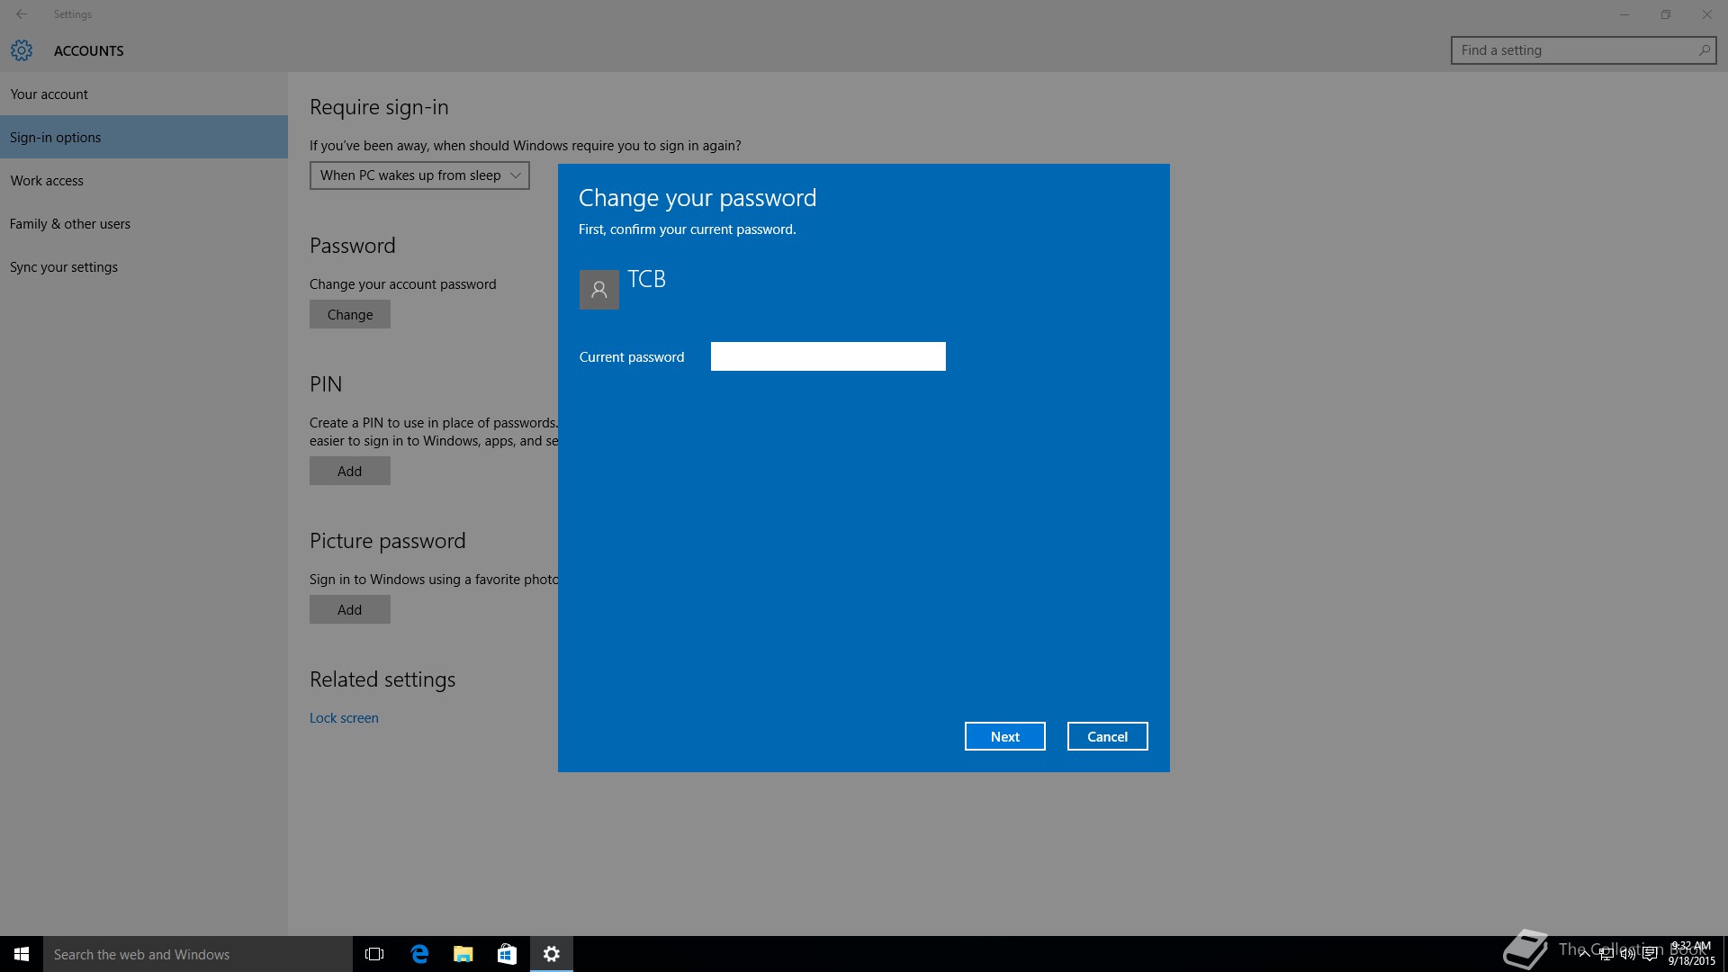Open the Action Center notifications icon
The height and width of the screenshot is (972, 1728).
pos(1650,955)
